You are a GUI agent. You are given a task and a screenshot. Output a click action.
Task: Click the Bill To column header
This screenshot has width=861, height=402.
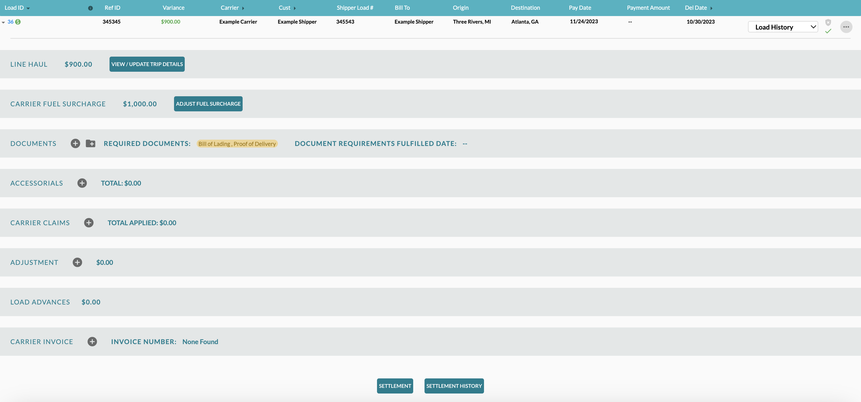coord(402,8)
